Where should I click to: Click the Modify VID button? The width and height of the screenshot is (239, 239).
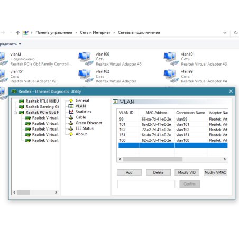tap(187, 172)
